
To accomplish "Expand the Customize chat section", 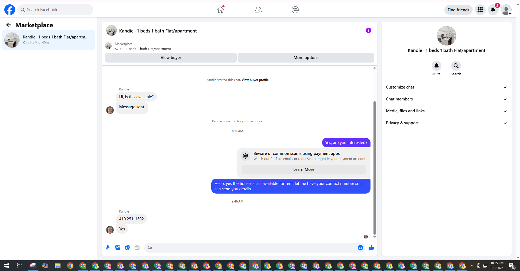I will (x=446, y=87).
